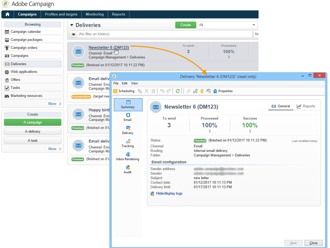This screenshot has width=330, height=248.
Task: Expand More under the Create panel
Action: click(55, 149)
